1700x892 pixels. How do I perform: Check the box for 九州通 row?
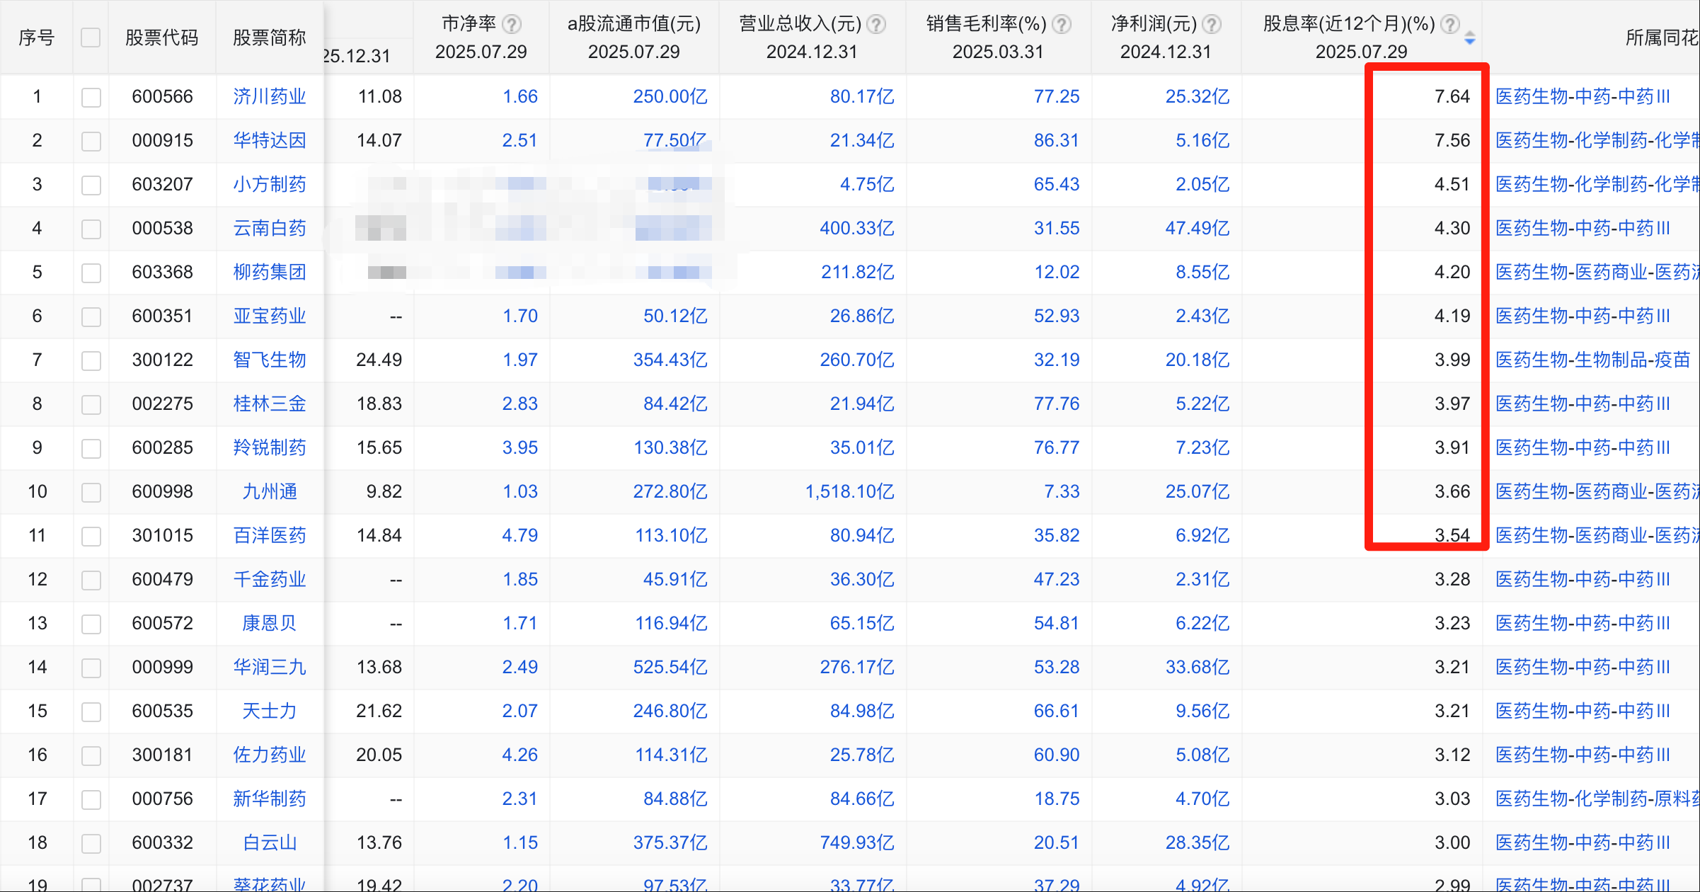(x=91, y=492)
